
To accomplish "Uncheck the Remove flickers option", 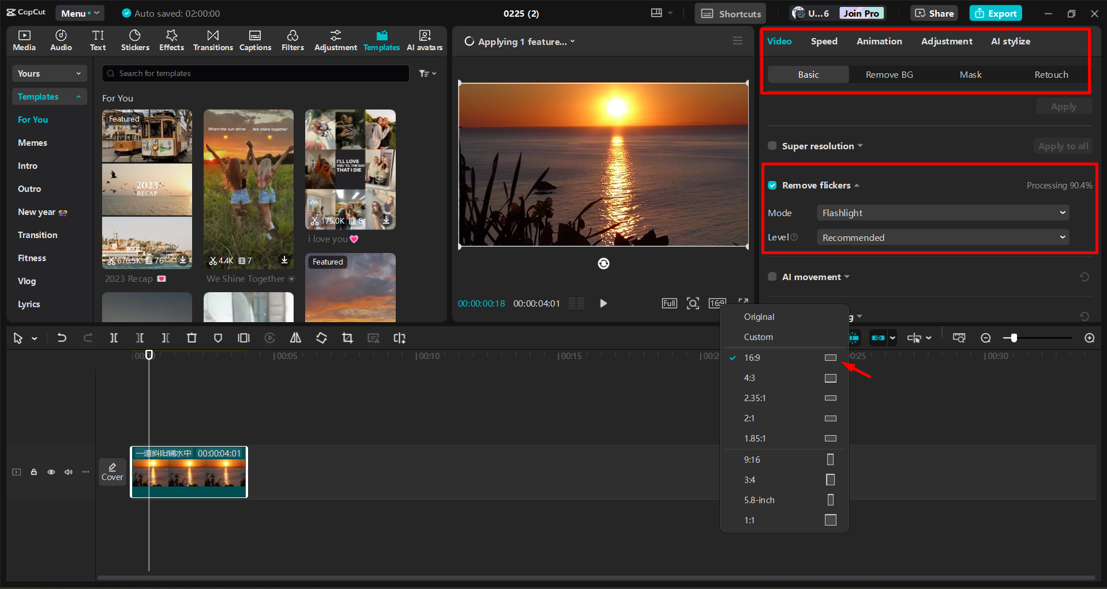I will [x=772, y=185].
